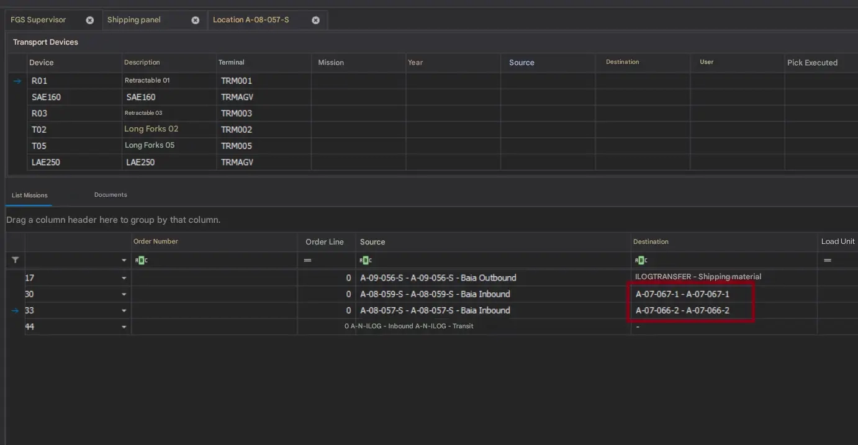Click the row indicator arrow beside device R01

tap(16, 80)
